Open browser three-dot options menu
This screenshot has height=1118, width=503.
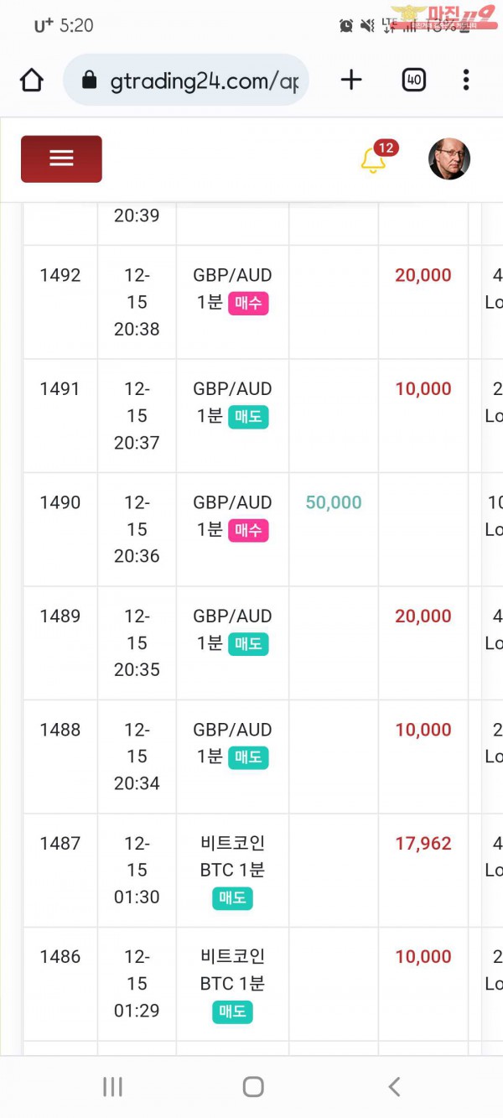click(466, 80)
